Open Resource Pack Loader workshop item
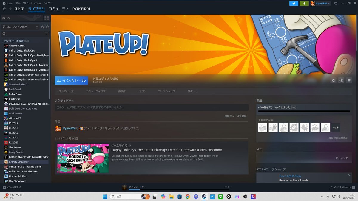358x201 pixels. pos(294,180)
